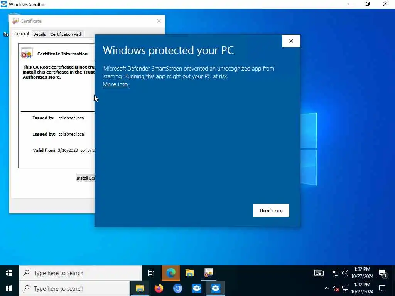Click the Don't run button
395x296 pixels.
point(271,210)
